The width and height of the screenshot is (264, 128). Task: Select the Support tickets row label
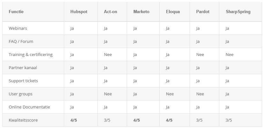(x=23, y=81)
